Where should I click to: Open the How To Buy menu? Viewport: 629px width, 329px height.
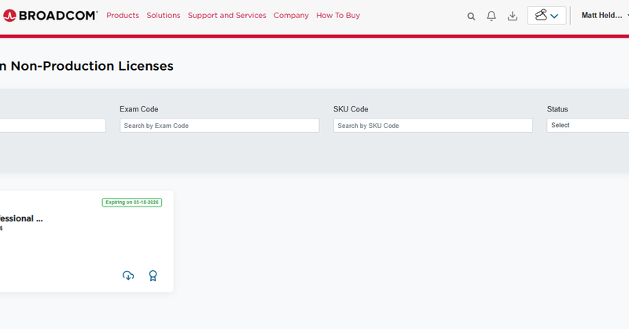point(338,15)
